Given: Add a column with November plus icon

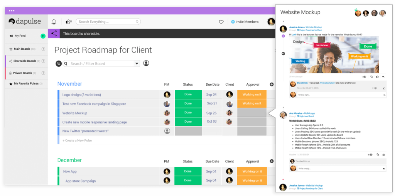Looking at the screenshot, I should [x=272, y=84].
